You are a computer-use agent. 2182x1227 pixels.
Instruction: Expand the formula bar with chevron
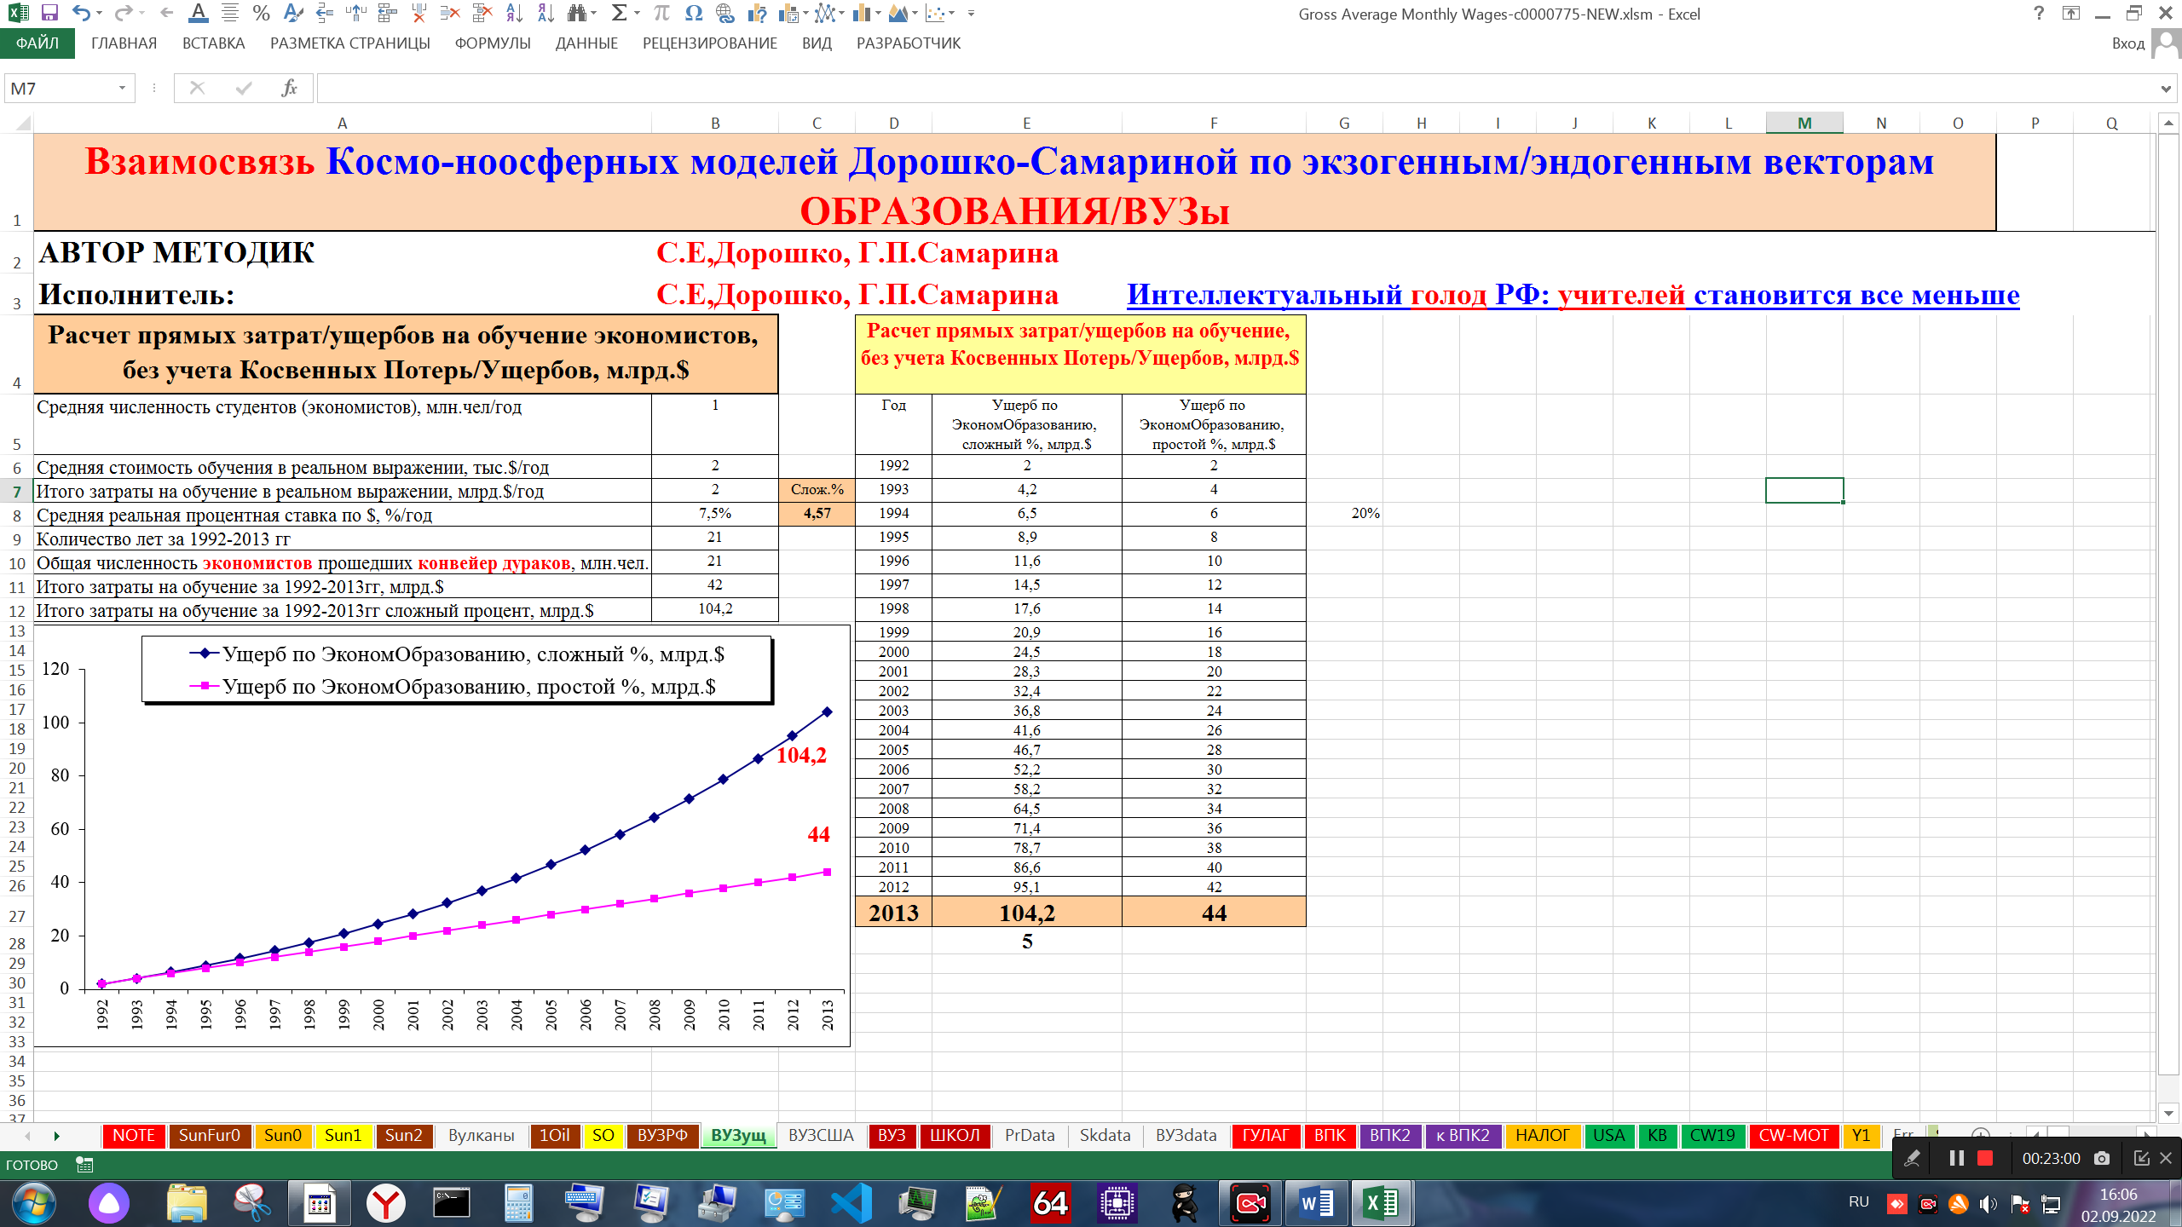tap(2166, 88)
